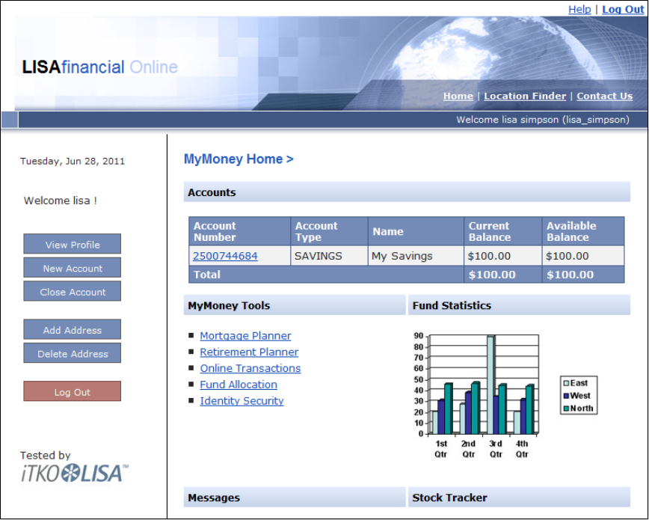Click the Welcome lisa simpson banner text
The image size is (649, 520).
(x=543, y=120)
